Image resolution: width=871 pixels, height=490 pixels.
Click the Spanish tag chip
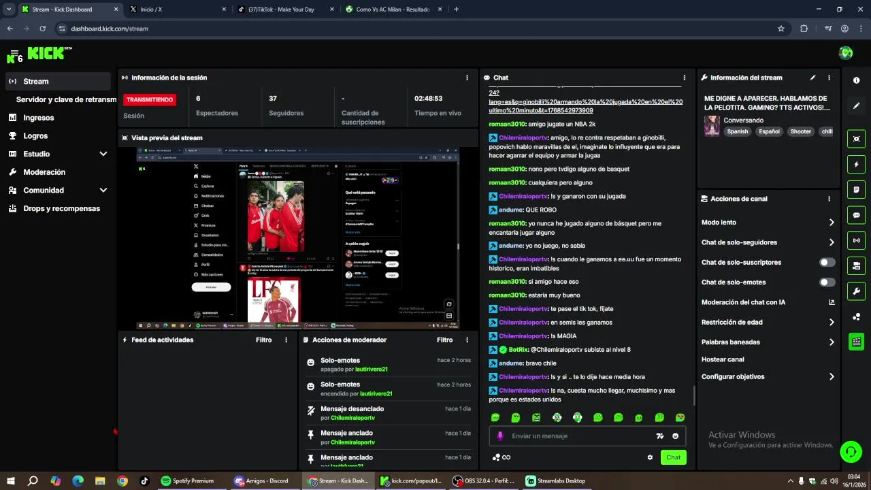pos(737,131)
